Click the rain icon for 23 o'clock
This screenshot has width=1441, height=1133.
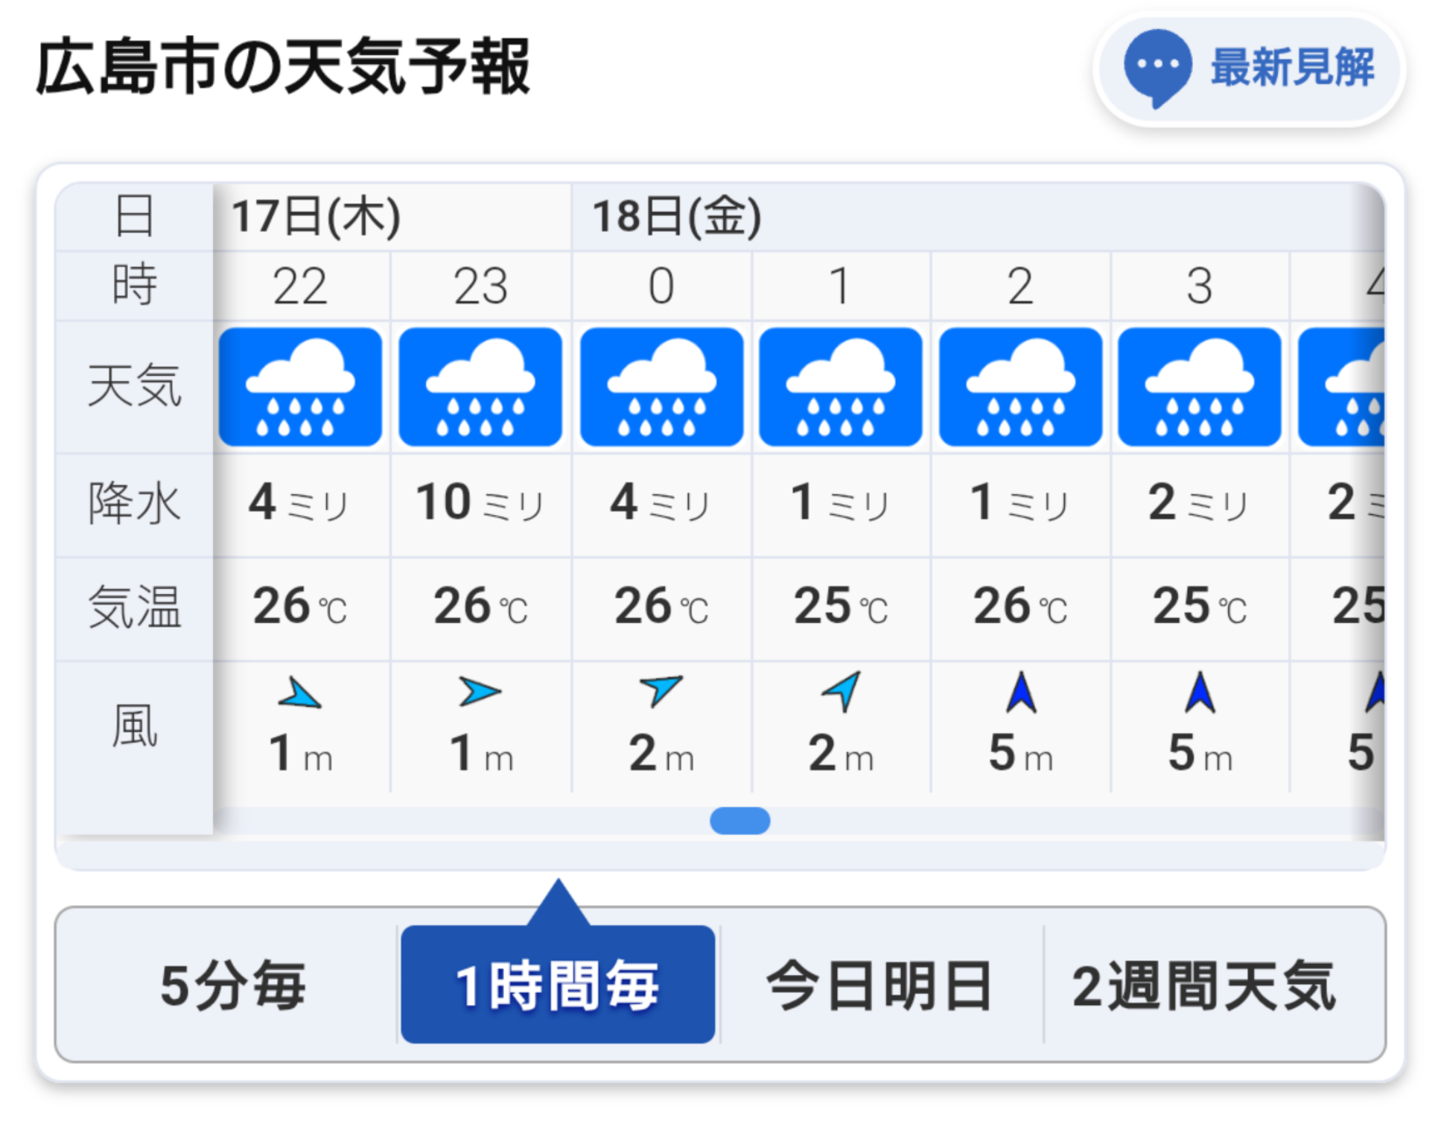480,386
